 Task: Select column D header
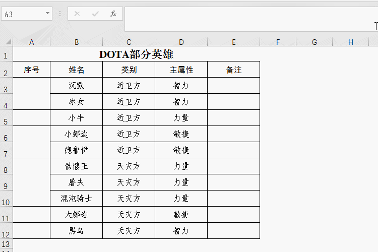[181, 42]
